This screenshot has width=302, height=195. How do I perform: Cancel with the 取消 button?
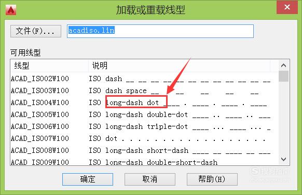coord(150,179)
